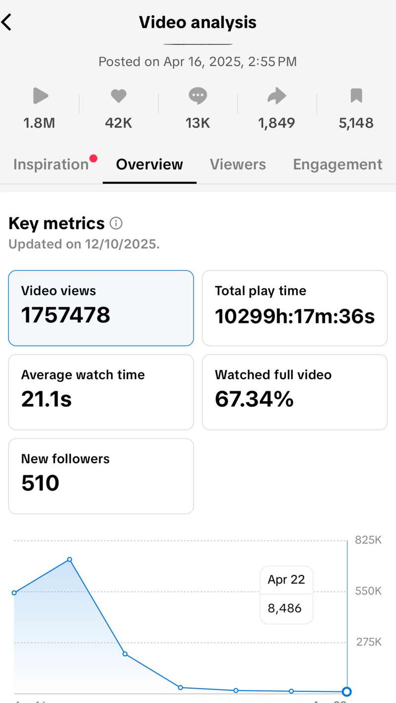Tap the peak data point on chart
396x703 pixels.
pyautogui.click(x=70, y=560)
